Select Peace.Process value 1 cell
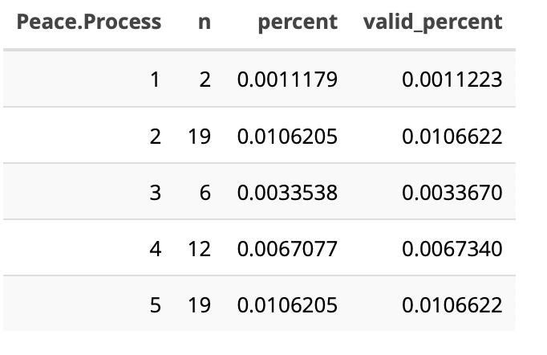This screenshot has height=355, width=547. tap(155, 80)
